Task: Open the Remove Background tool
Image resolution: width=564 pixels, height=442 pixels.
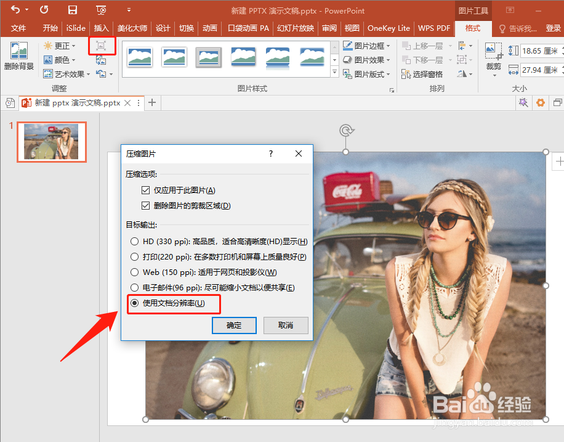Action: (18, 56)
